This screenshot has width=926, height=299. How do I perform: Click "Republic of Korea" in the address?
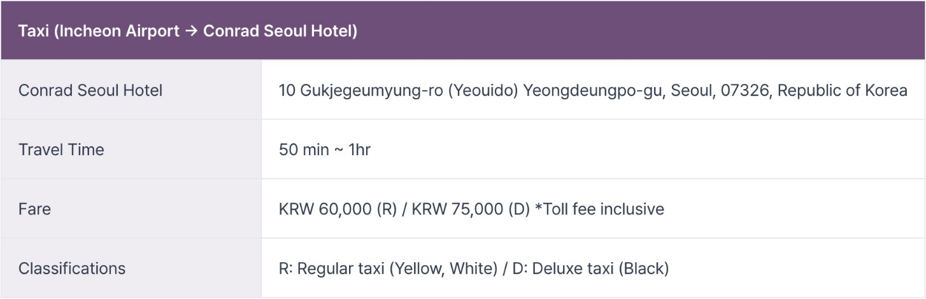[x=843, y=90]
